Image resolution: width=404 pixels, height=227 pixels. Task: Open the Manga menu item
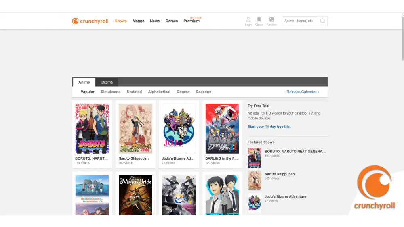tap(138, 21)
